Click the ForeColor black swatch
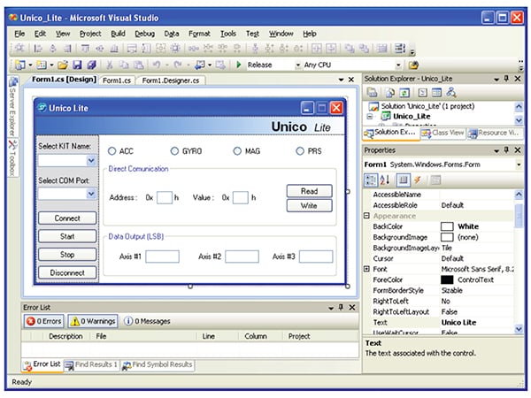The width and height of the screenshot is (531, 398). 447,279
